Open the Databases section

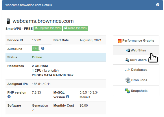coord(136,70)
